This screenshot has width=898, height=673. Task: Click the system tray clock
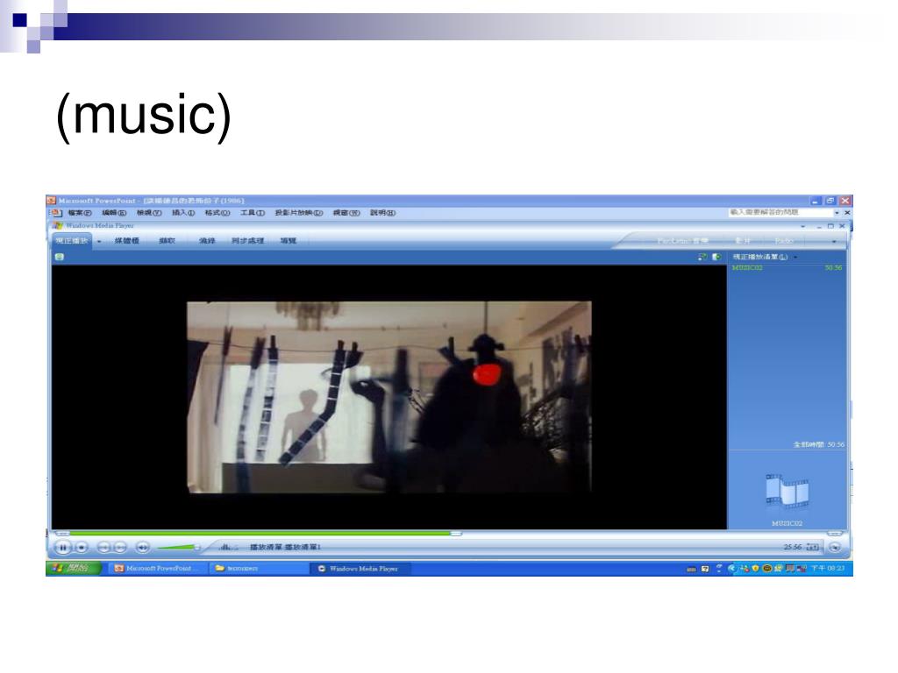pyautogui.click(x=827, y=568)
